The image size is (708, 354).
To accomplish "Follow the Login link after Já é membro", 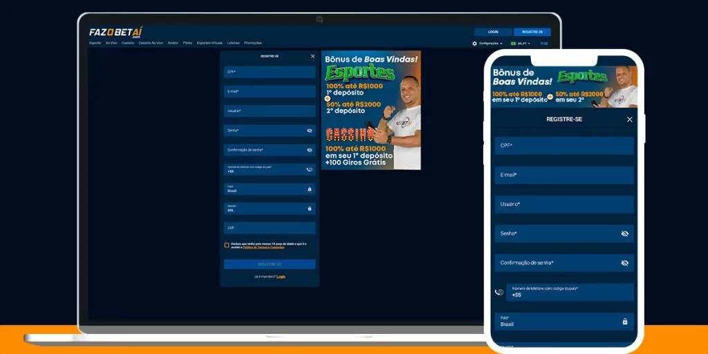I will click(281, 277).
